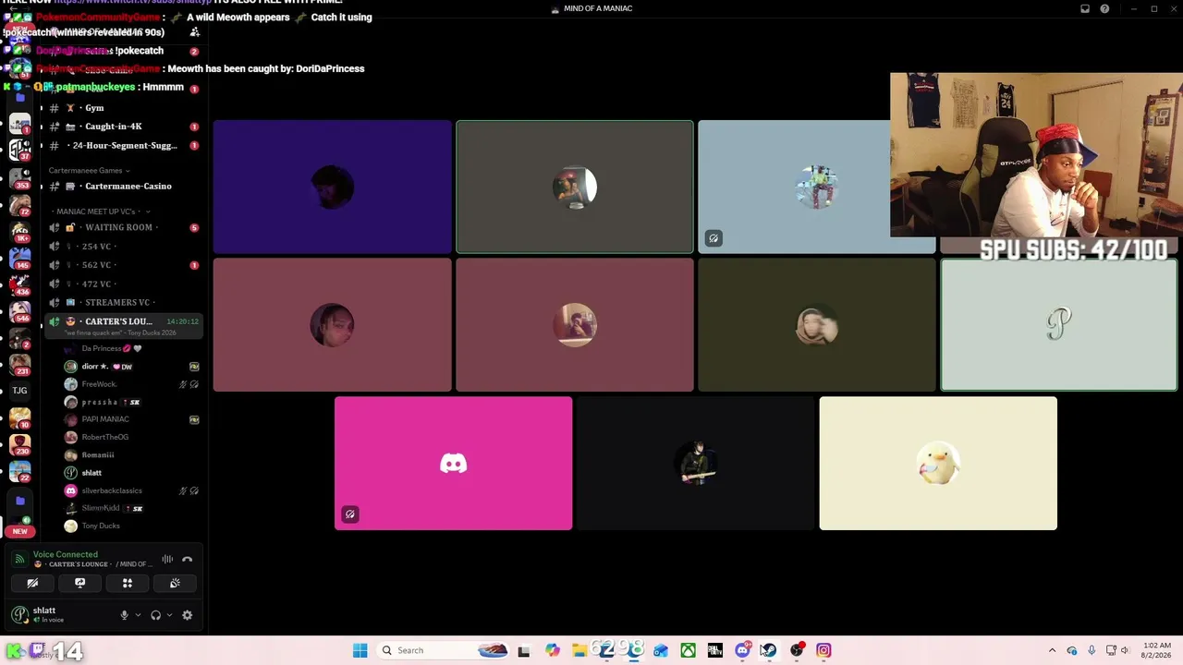Open Xbox app from taskbar
The width and height of the screenshot is (1183, 665).
click(688, 650)
